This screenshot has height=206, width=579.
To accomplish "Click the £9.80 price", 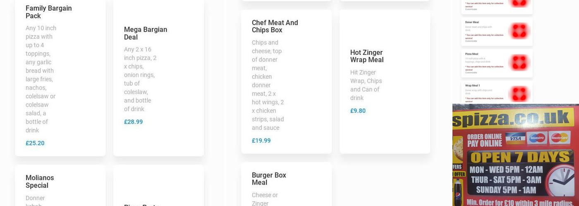I will [x=358, y=111].
